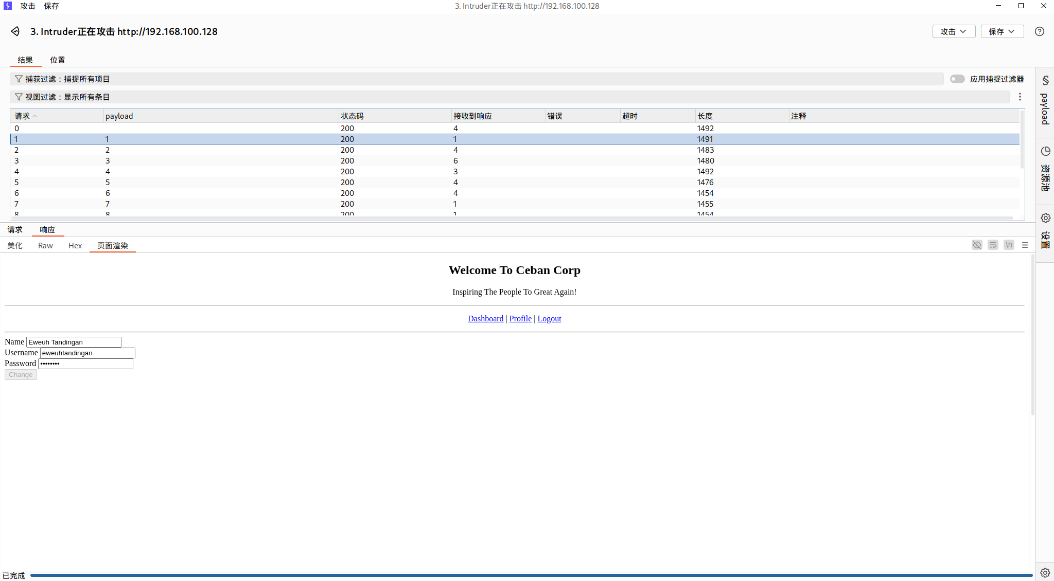Viewport: 1054px width, 581px height.
Task: Click the Username input field in rendered page
Action: coord(87,353)
